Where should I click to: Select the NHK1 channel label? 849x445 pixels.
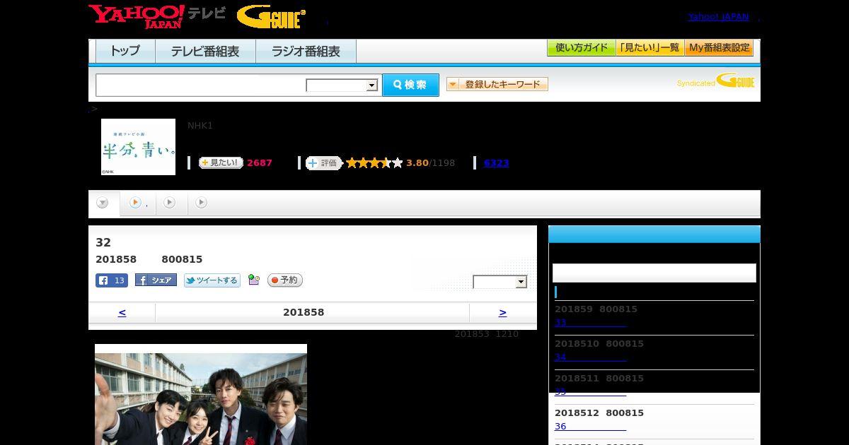coord(200,126)
